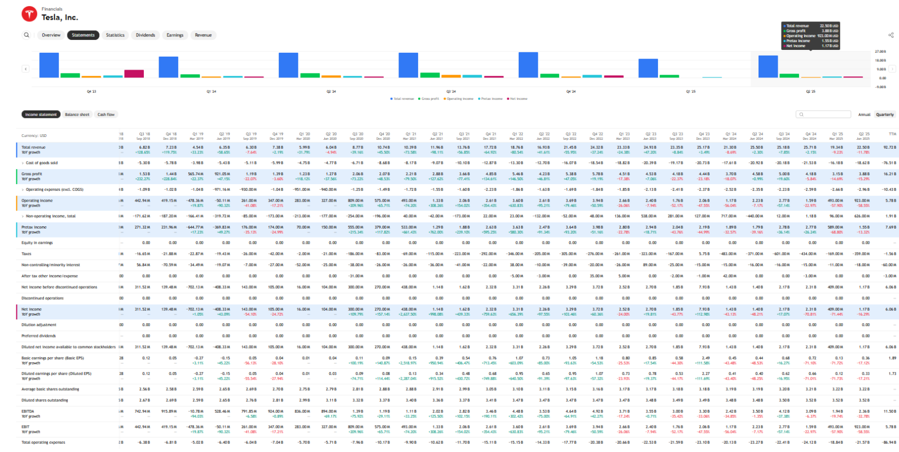Switch to the Cash flow statement
This screenshot has height=452, width=899.
click(106, 115)
